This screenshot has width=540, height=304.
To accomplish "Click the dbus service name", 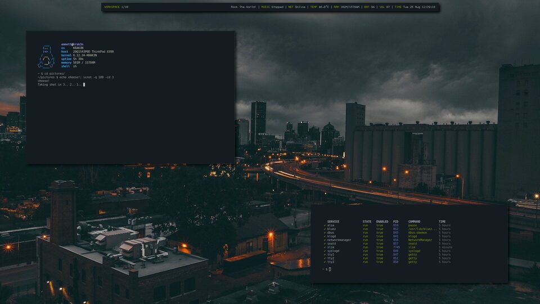I will 331,233.
